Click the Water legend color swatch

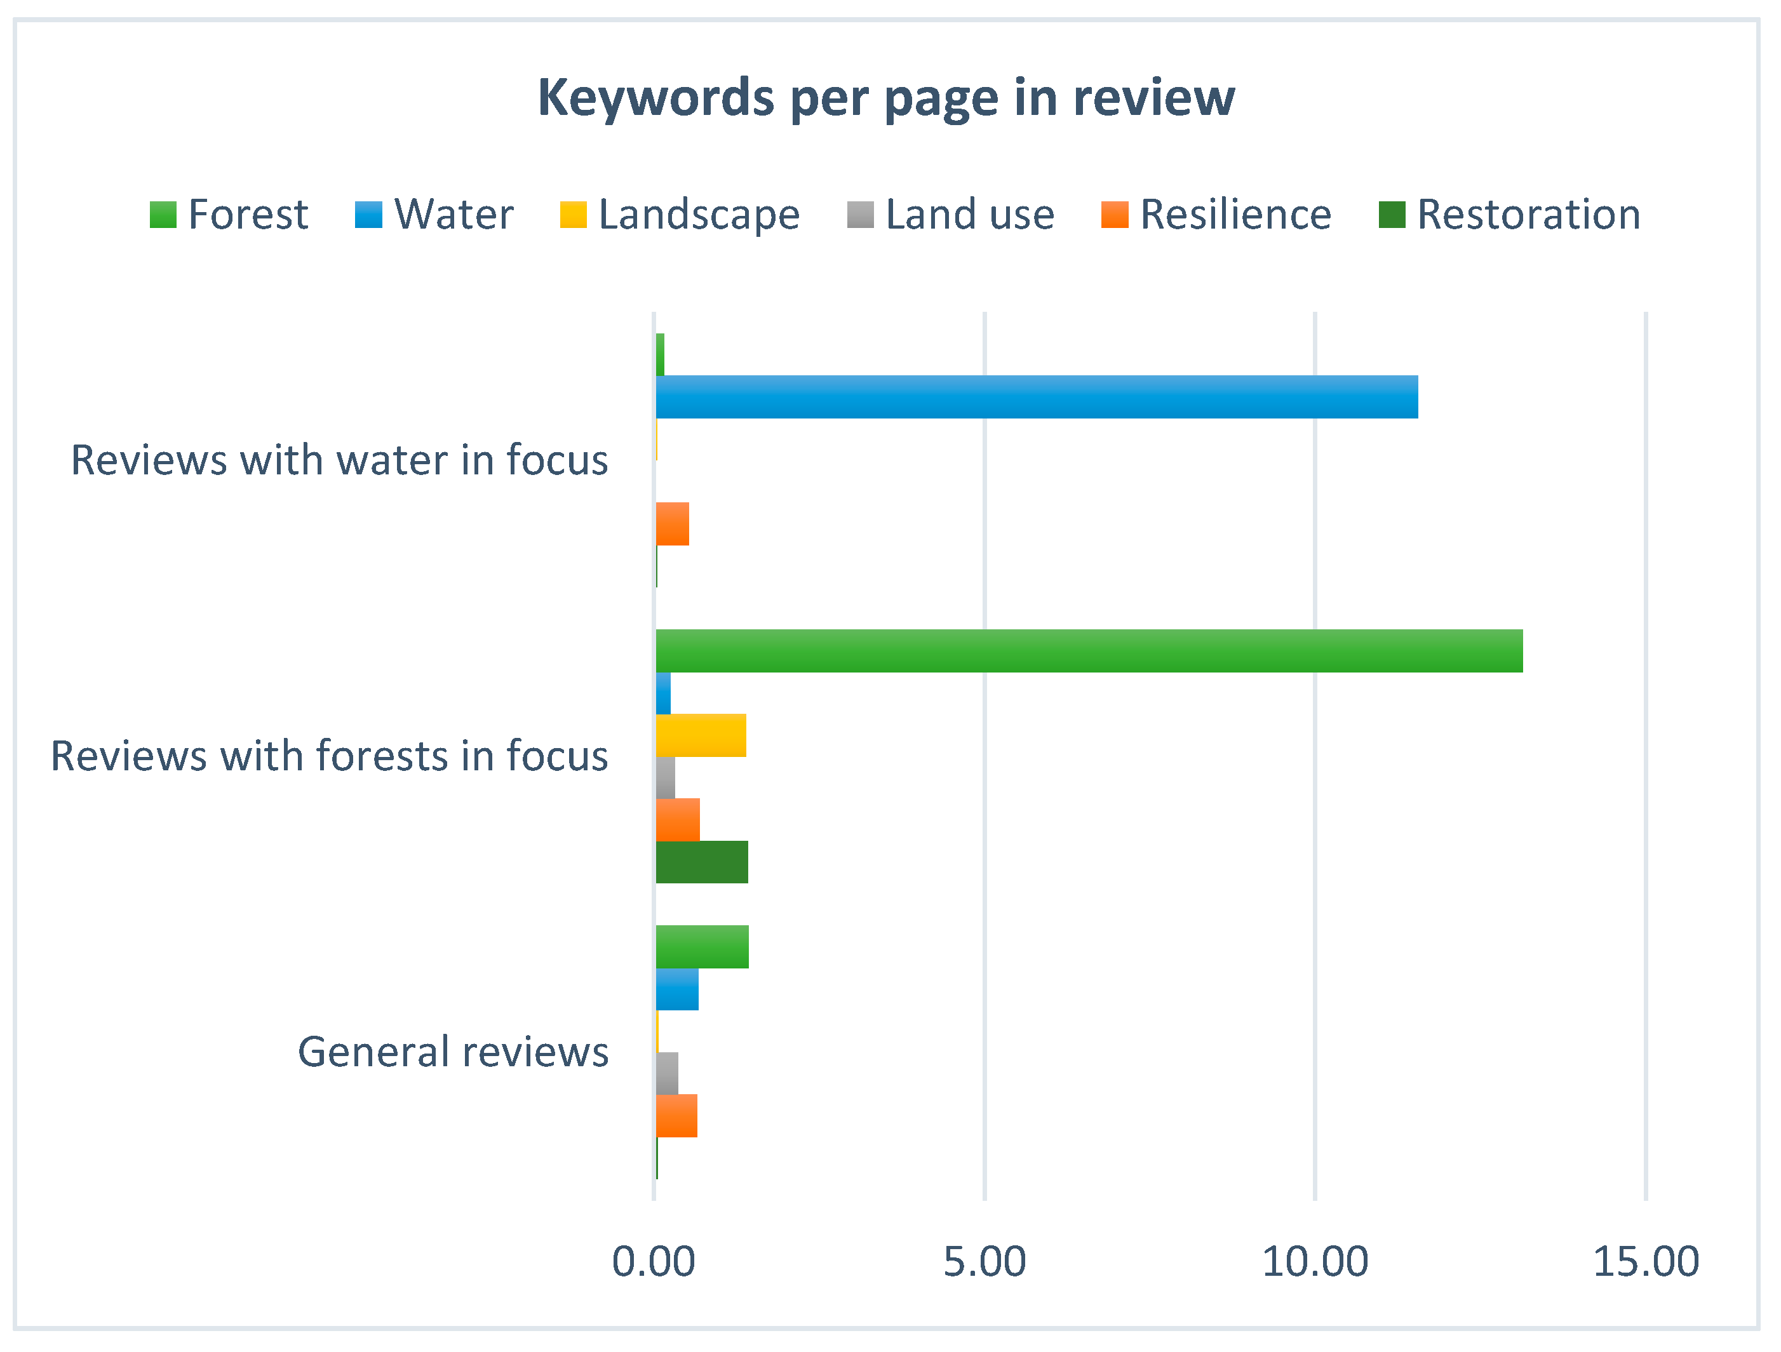[368, 215]
